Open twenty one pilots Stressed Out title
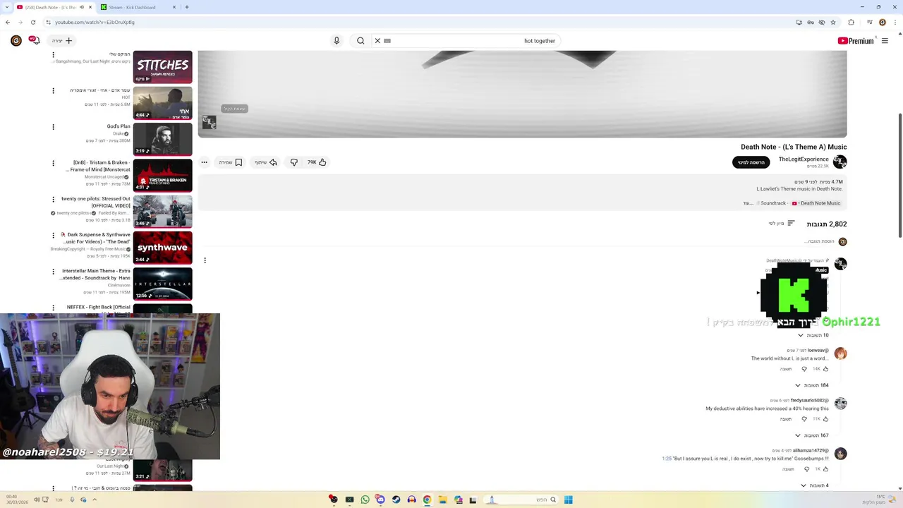Screen dimensions: 903x508 pos(96,202)
